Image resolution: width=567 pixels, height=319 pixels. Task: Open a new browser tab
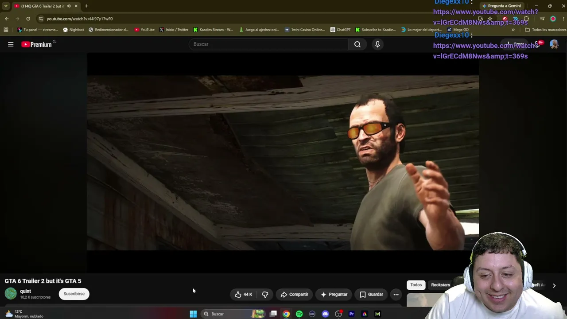86,6
